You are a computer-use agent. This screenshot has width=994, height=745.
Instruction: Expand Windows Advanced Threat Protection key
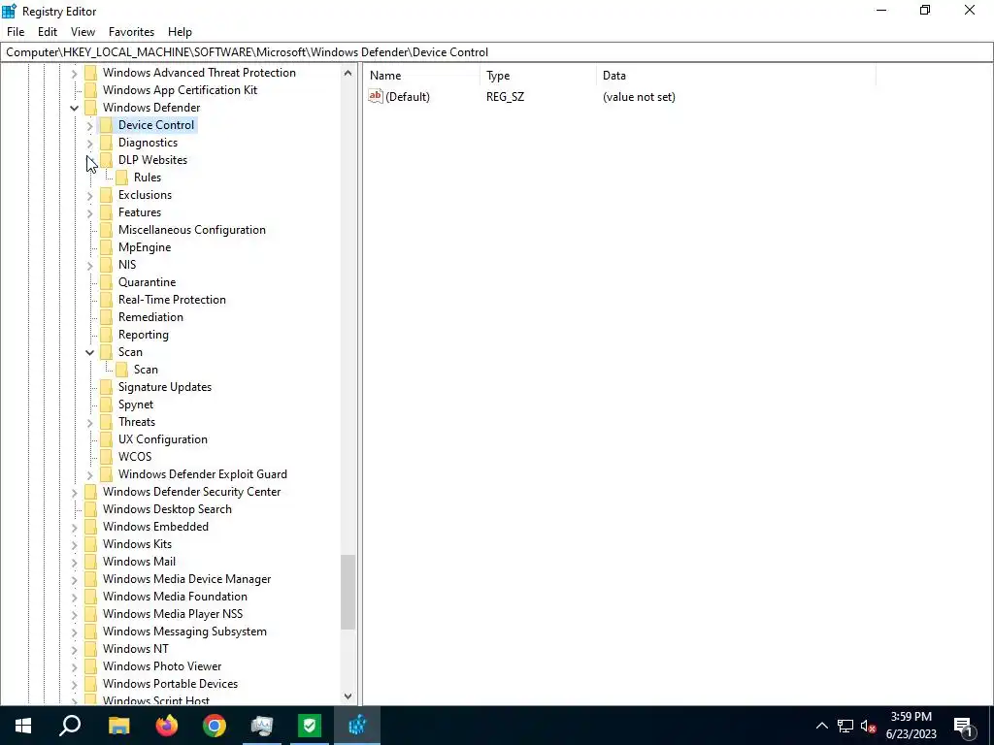[x=74, y=74]
